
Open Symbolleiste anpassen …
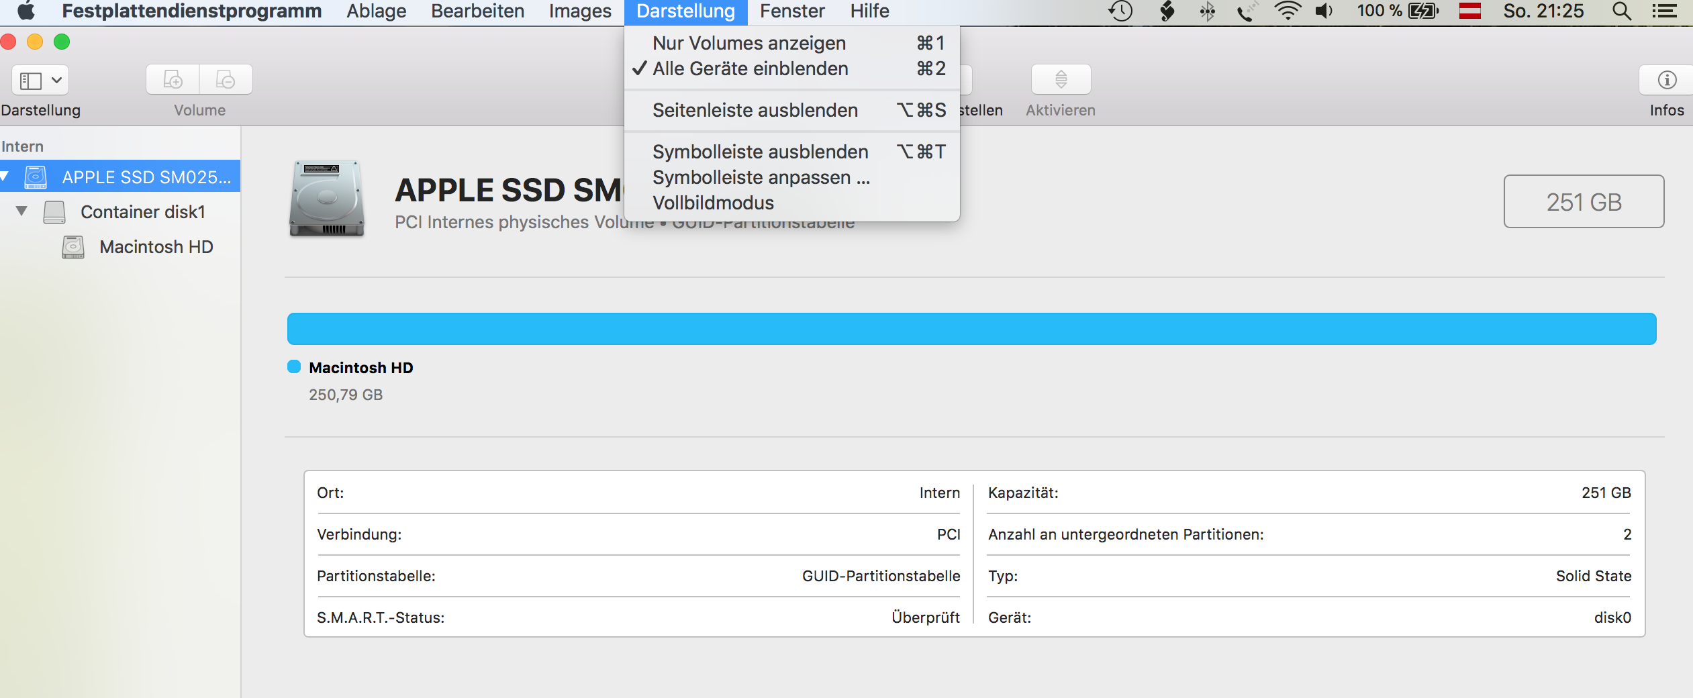(791, 177)
